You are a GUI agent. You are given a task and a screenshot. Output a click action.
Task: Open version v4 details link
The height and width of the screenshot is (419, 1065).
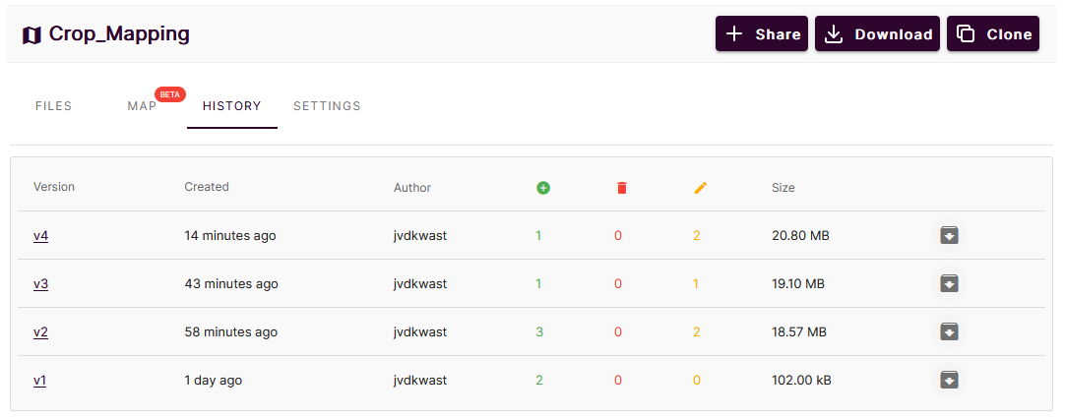[40, 236]
